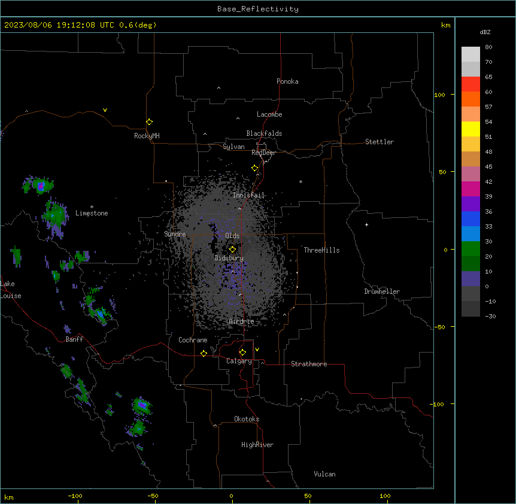
Task: Click the Calgary city label
Action: point(239,361)
